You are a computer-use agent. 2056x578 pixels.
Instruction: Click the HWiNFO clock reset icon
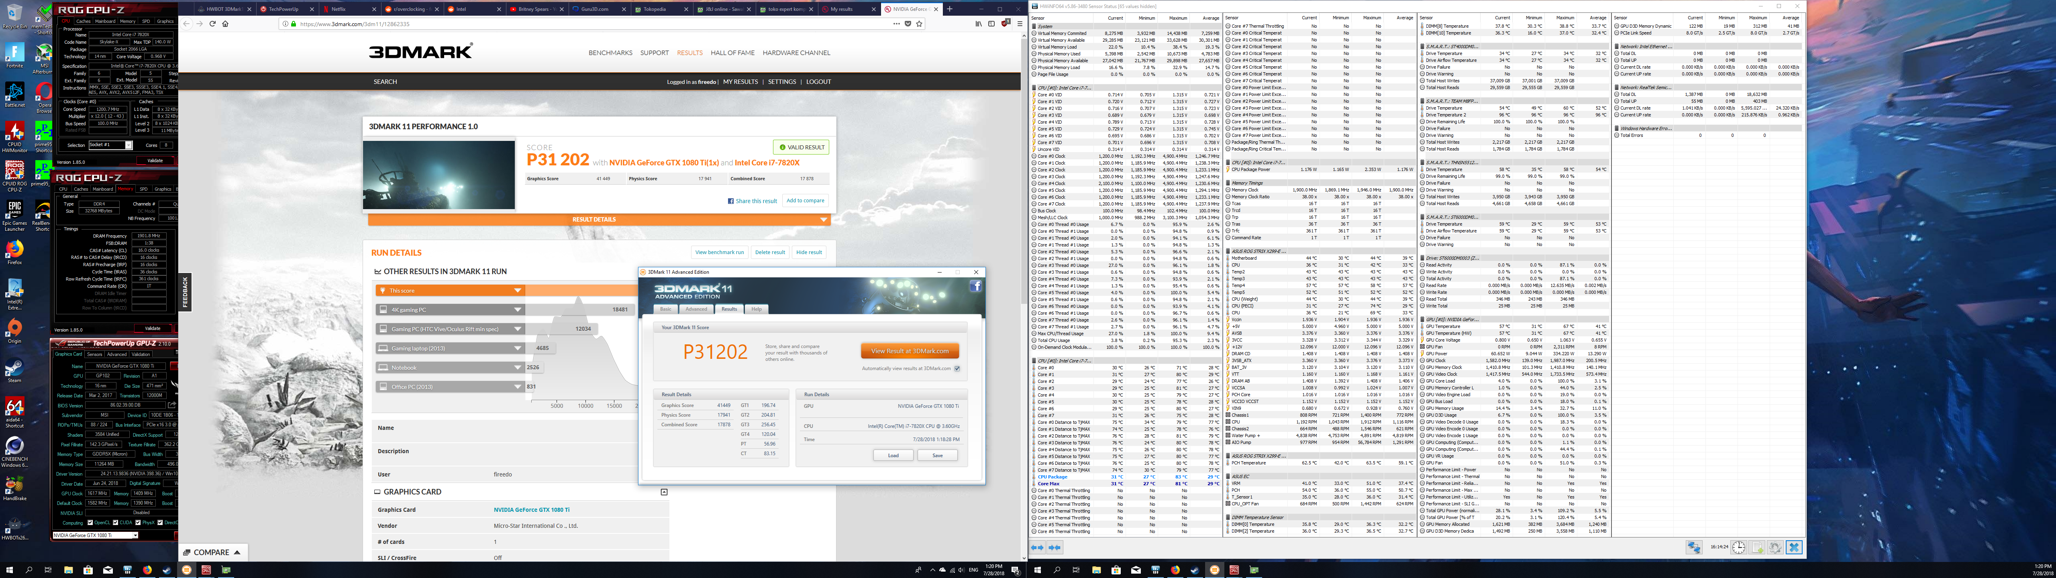[x=1738, y=547]
